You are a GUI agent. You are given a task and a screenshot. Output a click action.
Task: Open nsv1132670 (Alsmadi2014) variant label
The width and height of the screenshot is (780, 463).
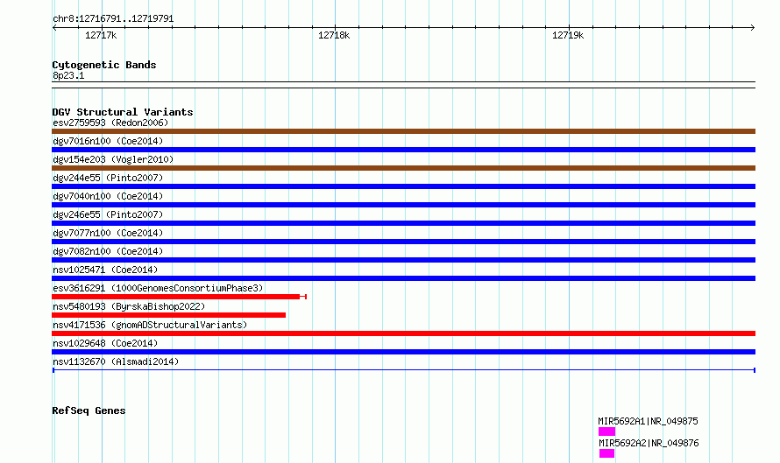point(116,361)
